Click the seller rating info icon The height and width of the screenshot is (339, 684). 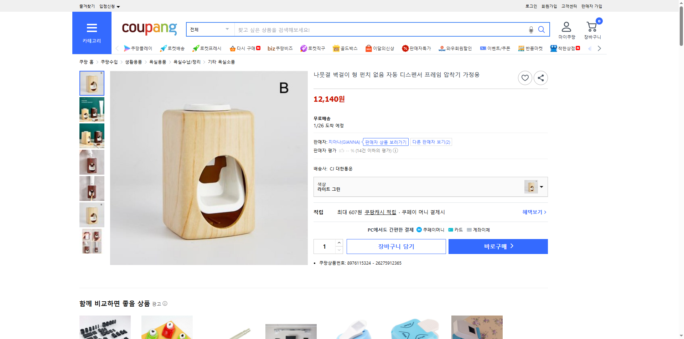[395, 150]
